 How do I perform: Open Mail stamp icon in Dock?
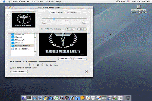(40, 98)
